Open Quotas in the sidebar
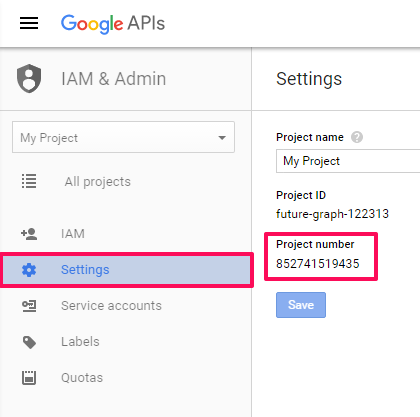This screenshot has height=417, width=420. pyautogui.click(x=82, y=378)
